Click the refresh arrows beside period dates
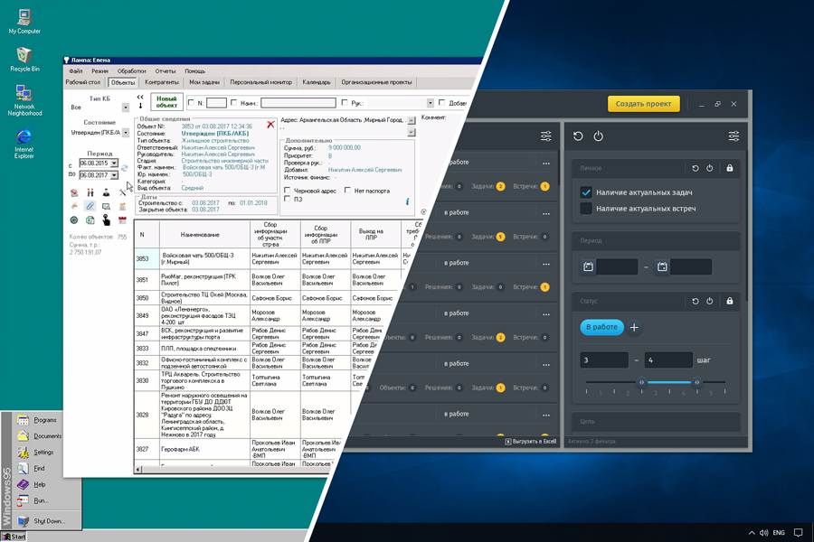 point(124,168)
